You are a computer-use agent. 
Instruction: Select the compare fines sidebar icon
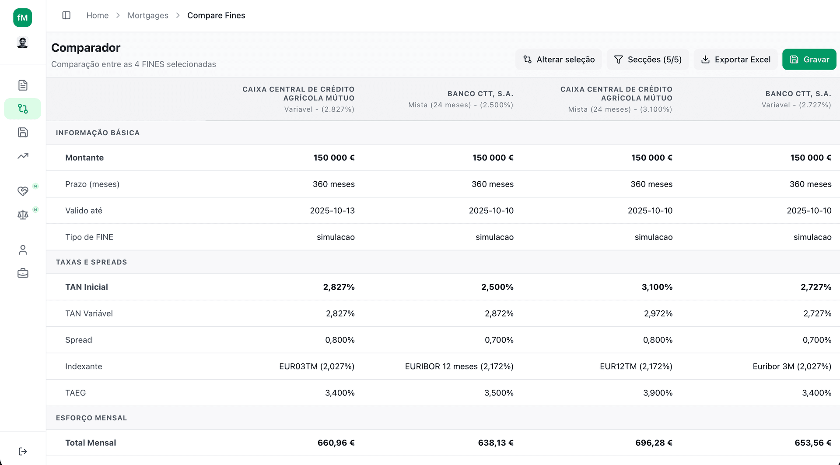click(x=23, y=109)
